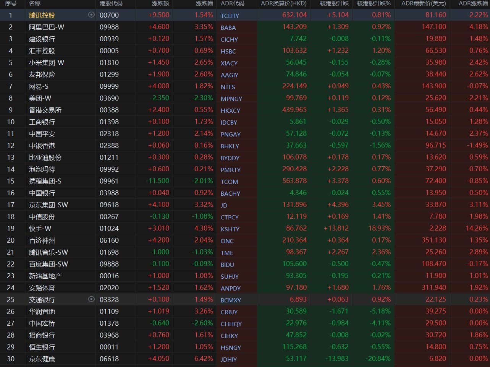Click the circle icon beside 交通银行
Viewport: 490px width, 367px height.
point(91,299)
